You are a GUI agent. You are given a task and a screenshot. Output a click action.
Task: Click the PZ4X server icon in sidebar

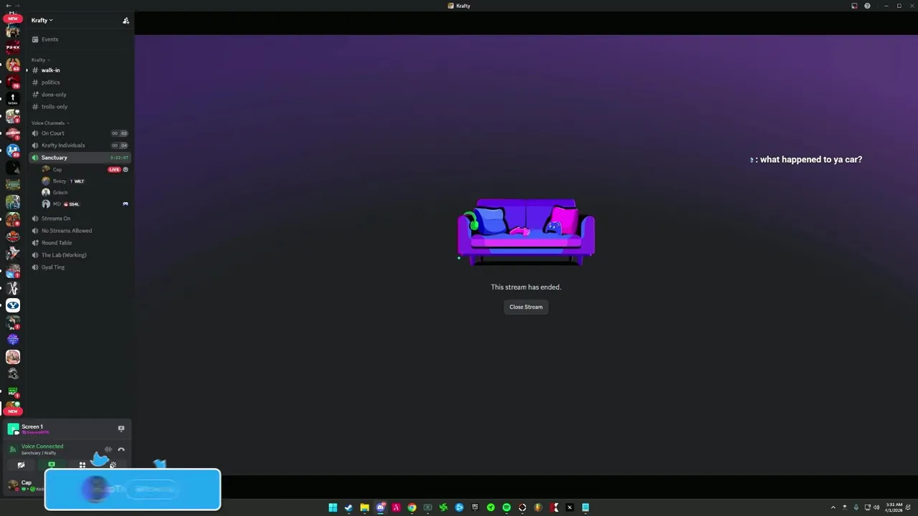tap(13, 48)
